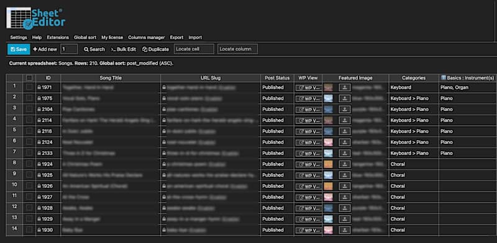Click the Basics : Instrument(s) column header
Screen dimensions: 497x243
[468, 78]
